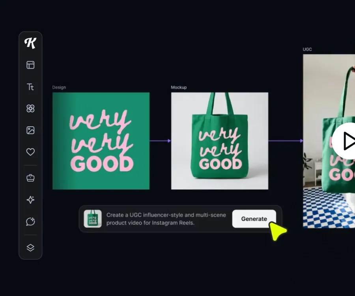
Task: Select the Mockup tote bag image
Action: click(x=220, y=141)
